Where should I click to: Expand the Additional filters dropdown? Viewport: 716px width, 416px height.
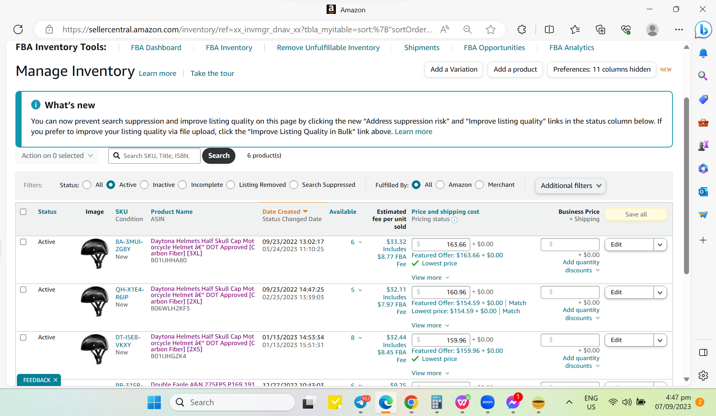(570, 186)
